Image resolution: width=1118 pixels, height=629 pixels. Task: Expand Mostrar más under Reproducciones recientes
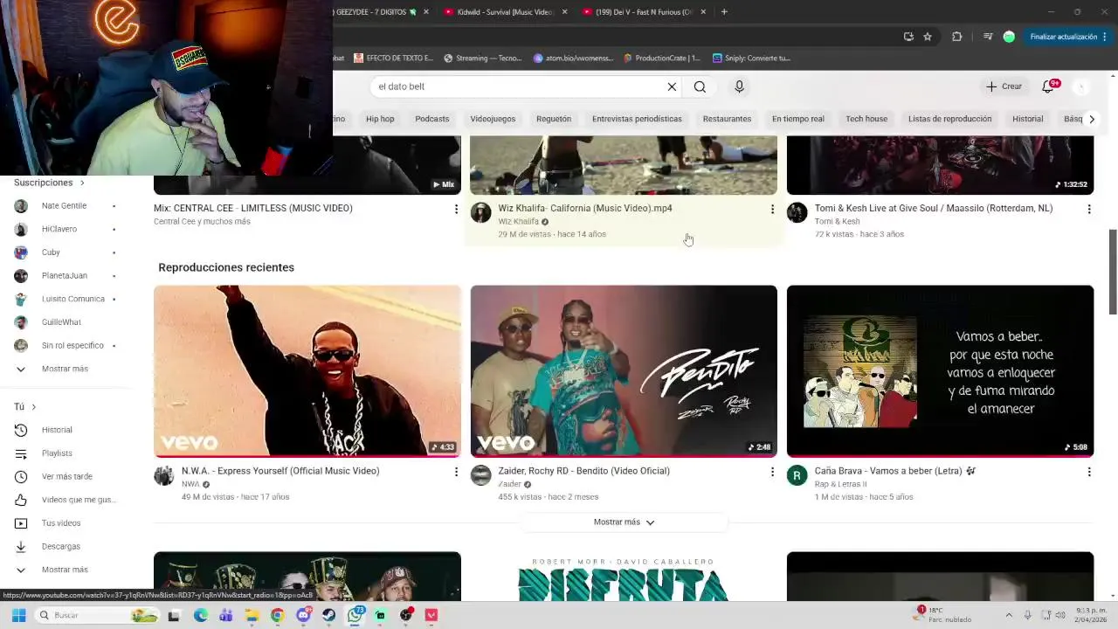pyautogui.click(x=624, y=522)
